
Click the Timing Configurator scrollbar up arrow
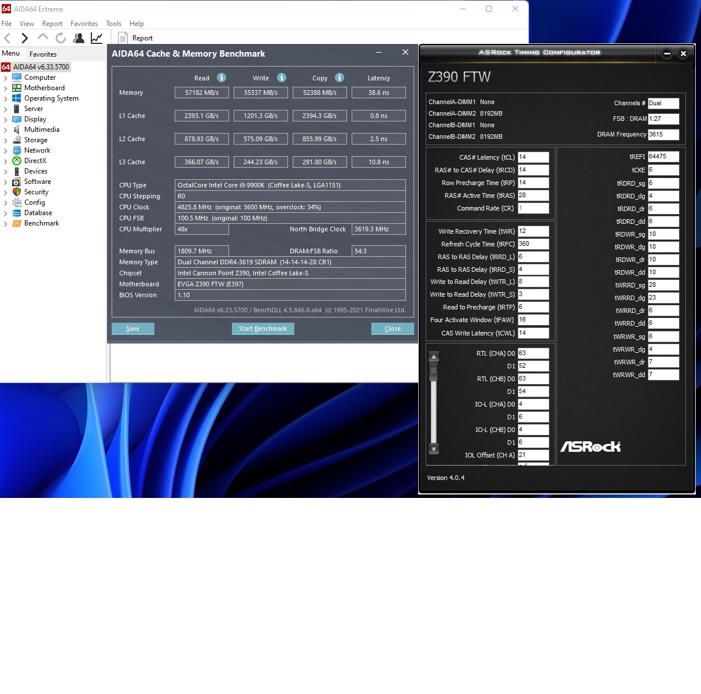(434, 356)
